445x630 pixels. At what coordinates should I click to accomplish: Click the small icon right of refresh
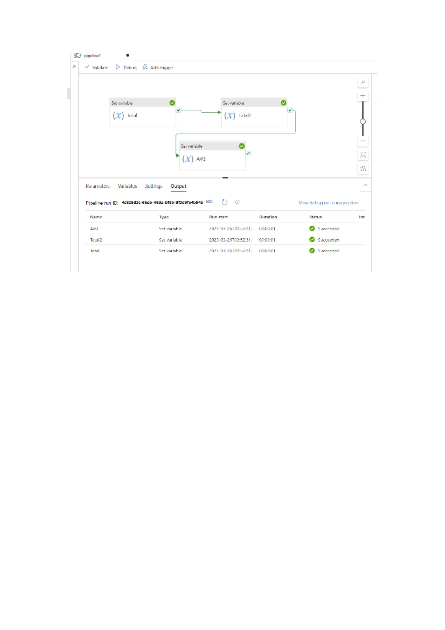coord(237,202)
